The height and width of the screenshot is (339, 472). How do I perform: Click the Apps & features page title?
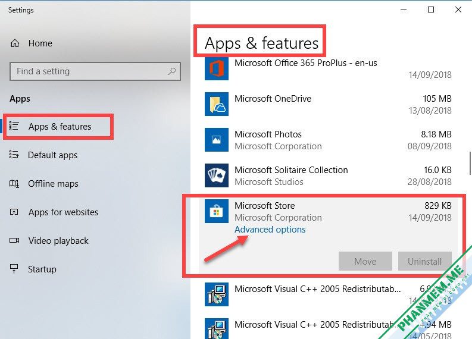[x=261, y=43]
